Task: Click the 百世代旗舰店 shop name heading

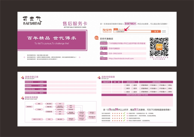Action: (x=107, y=39)
